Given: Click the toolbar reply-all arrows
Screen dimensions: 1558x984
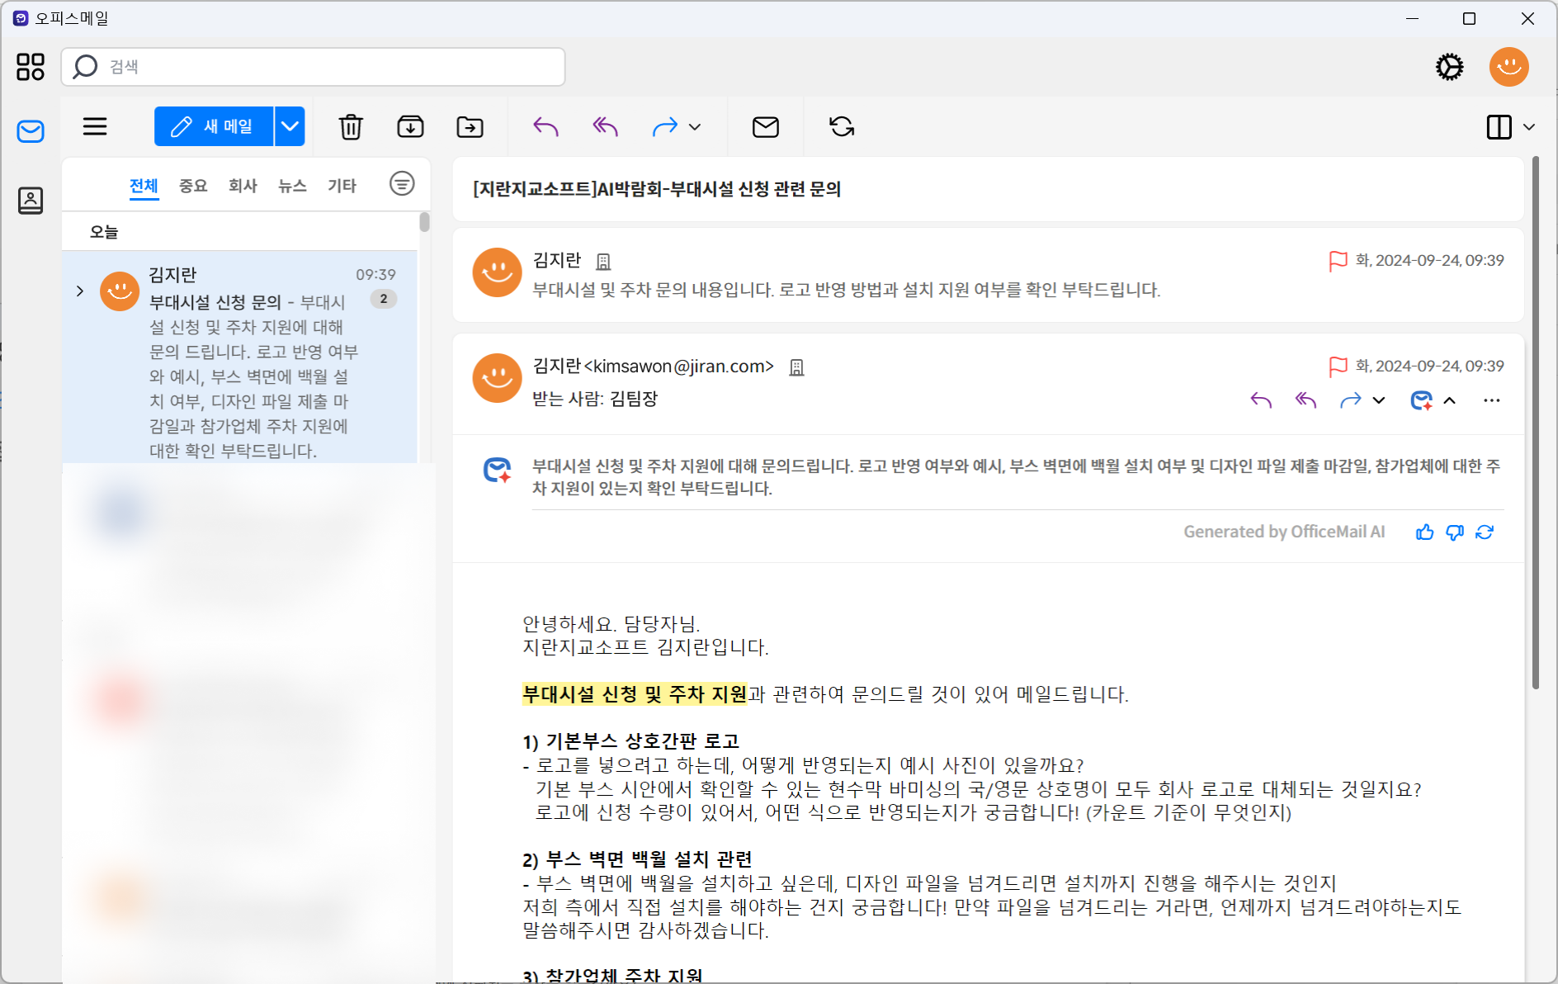Looking at the screenshot, I should (605, 126).
